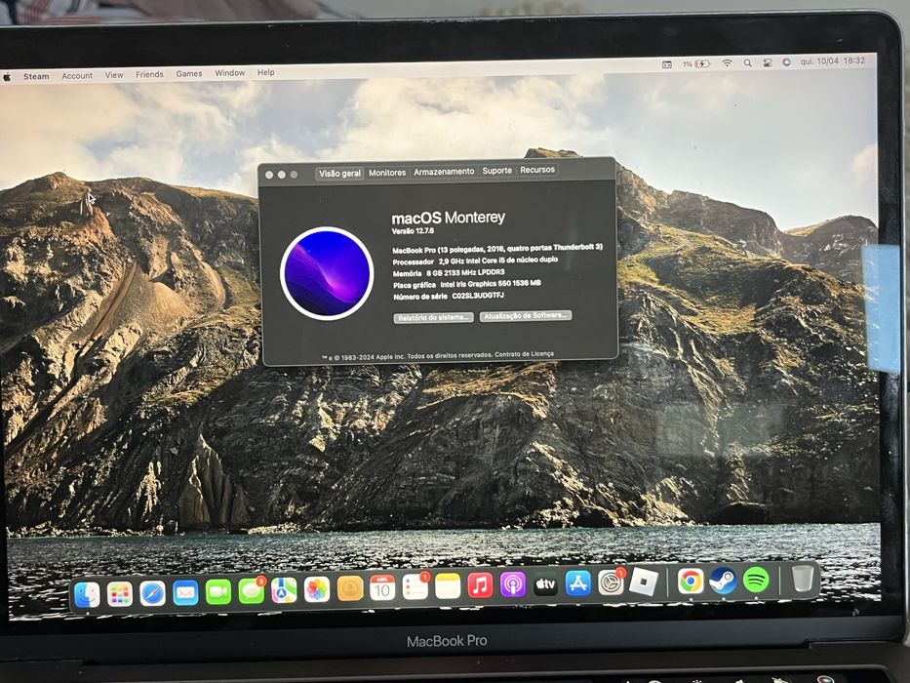
Task: Switch to the Suporte tab
Action: [496, 171]
